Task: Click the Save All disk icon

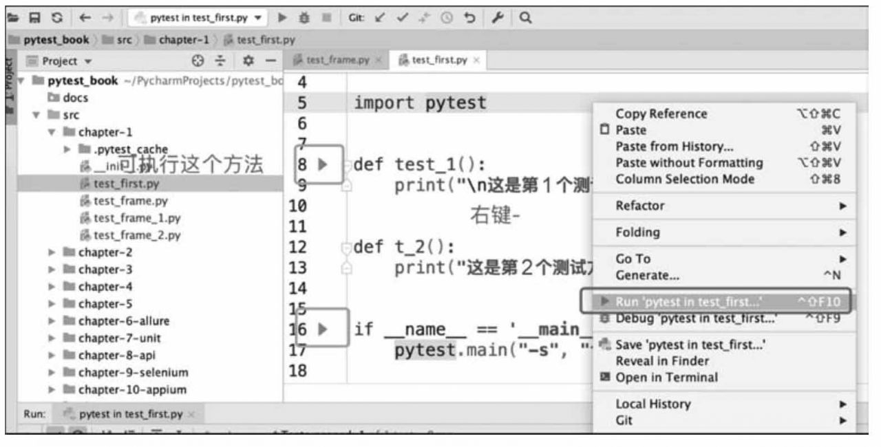Action: (34, 19)
